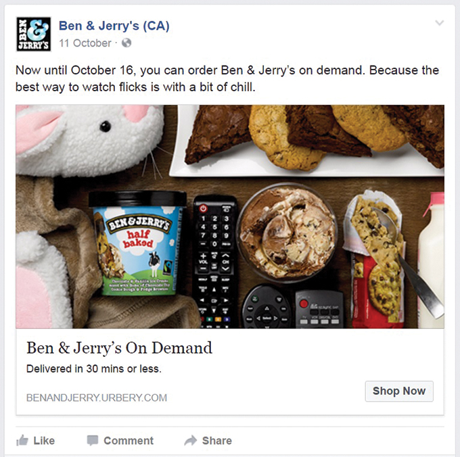Viewport: 460px width, 457px height.
Task: Click the speech bubble Comment icon
Action: (x=93, y=440)
